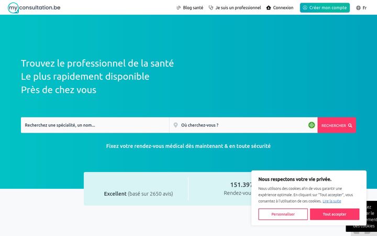Click Créer mon compte button
The width and height of the screenshot is (377, 236).
[325, 8]
